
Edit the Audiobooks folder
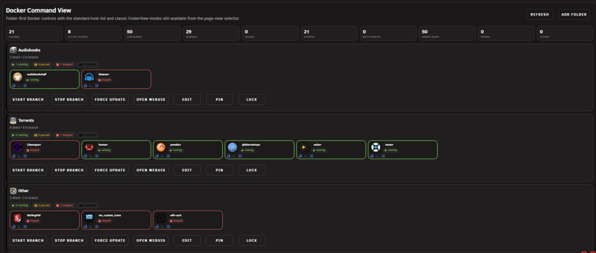pyautogui.click(x=187, y=100)
